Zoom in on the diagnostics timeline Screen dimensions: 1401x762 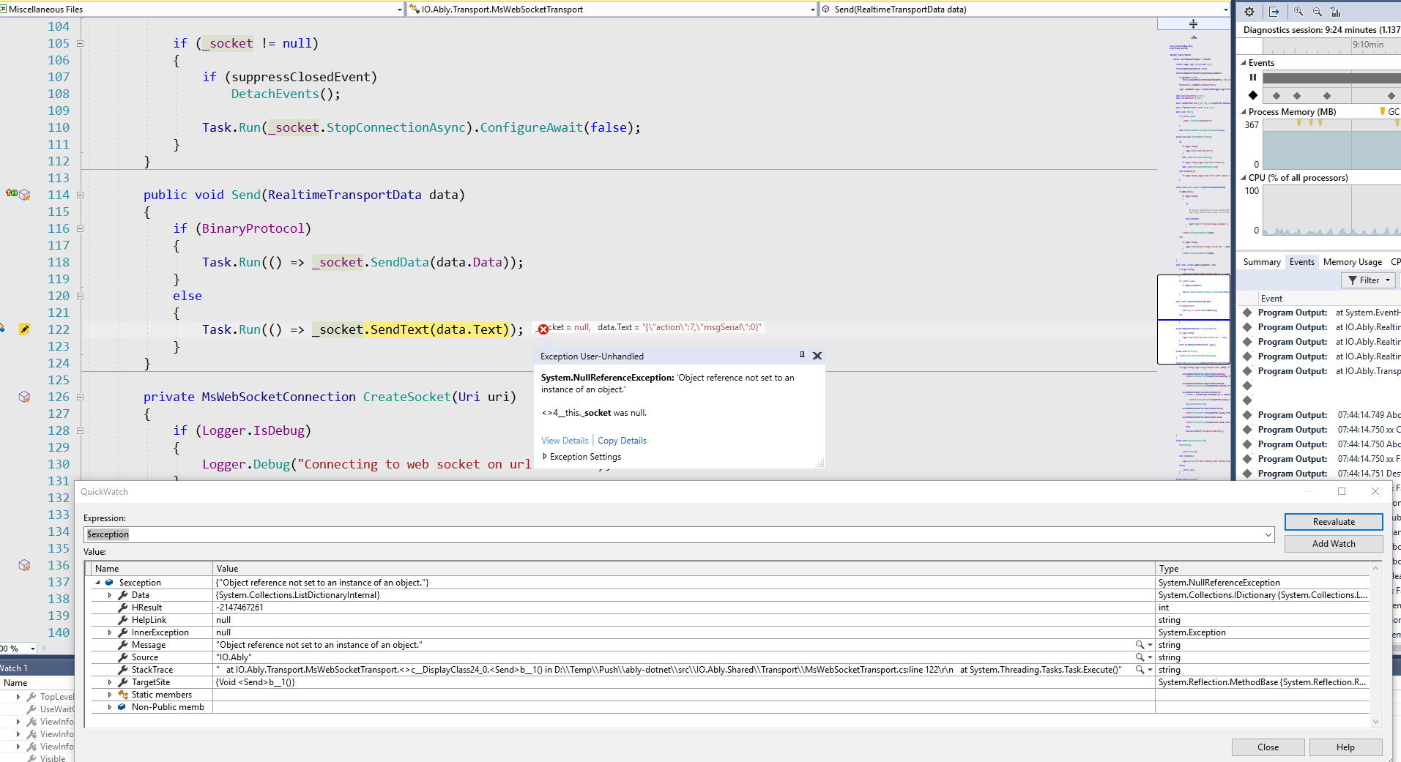coord(1298,11)
